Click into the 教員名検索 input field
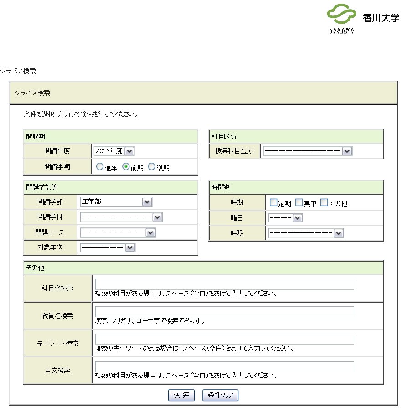The width and height of the screenshot is (402, 408). click(x=224, y=312)
